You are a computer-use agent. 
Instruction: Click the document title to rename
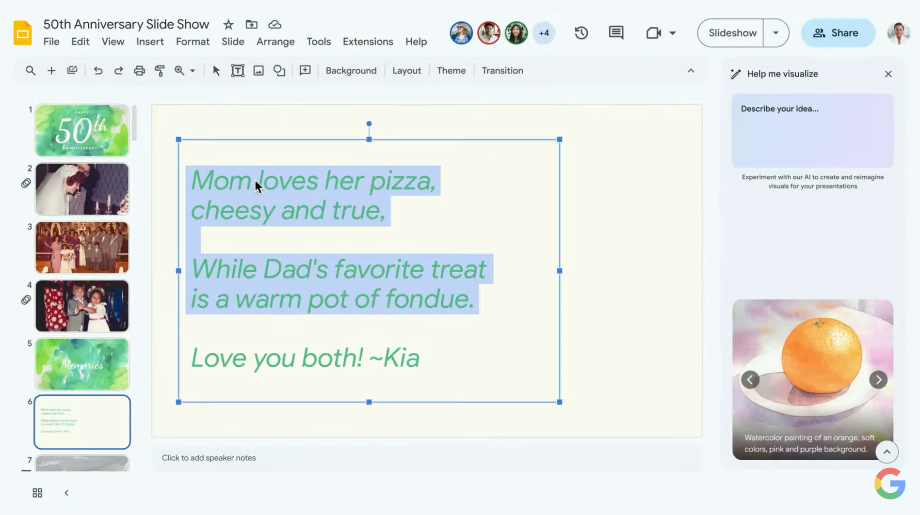pyautogui.click(x=126, y=24)
